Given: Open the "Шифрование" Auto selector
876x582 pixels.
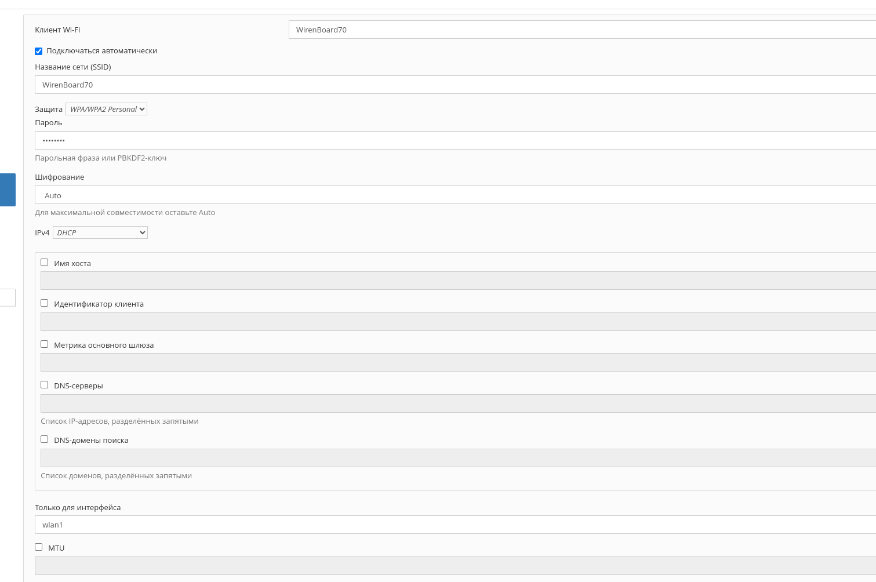Looking at the screenshot, I should 455,195.
